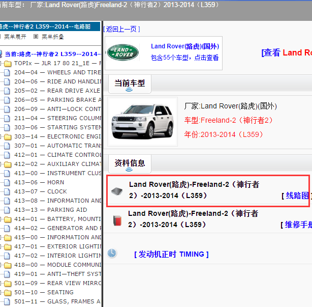Open 206—09 ANTI—LOCK CONTROL entry
312x307 pixels.
coord(58,109)
